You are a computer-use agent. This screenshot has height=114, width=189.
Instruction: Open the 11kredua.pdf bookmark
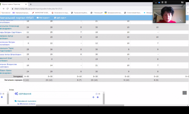tap(97, 13)
